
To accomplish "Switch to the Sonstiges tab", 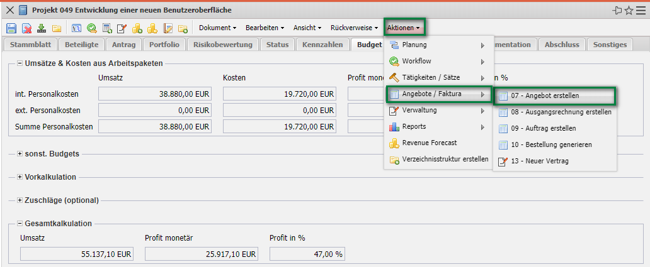I will click(x=610, y=45).
